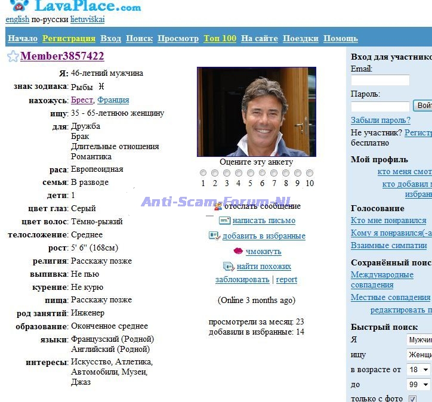Screen dimensions: 432x402
Task: Select rating 1 radio button
Action: coord(203,173)
